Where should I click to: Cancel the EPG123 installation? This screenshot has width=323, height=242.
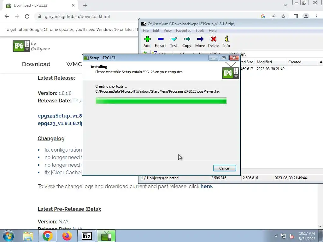coord(225,168)
